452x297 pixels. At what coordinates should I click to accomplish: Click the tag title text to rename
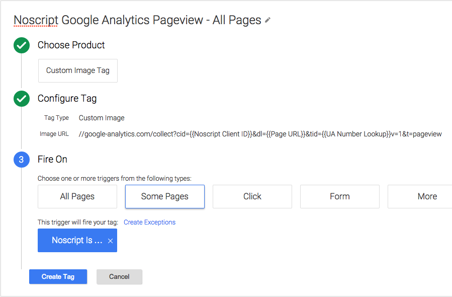(x=137, y=20)
